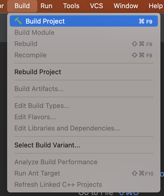Select Edit Flavors entry

(35, 117)
